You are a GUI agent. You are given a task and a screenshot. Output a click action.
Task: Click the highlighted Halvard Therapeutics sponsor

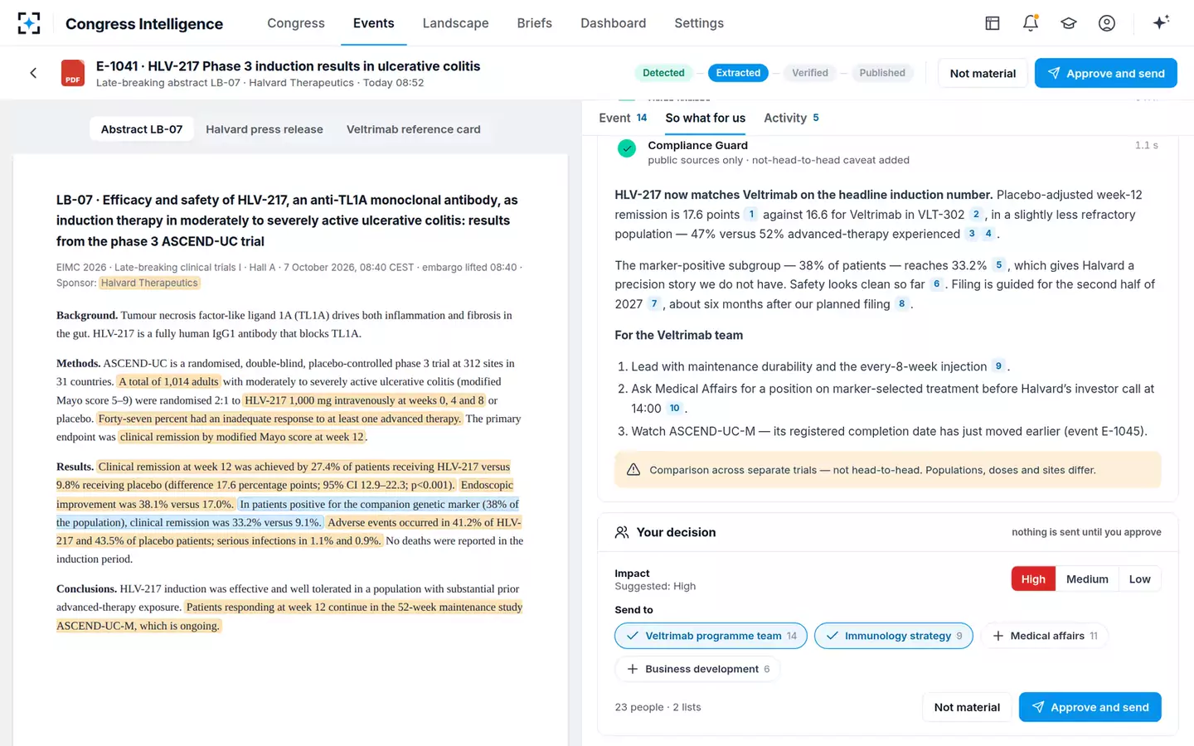point(150,283)
